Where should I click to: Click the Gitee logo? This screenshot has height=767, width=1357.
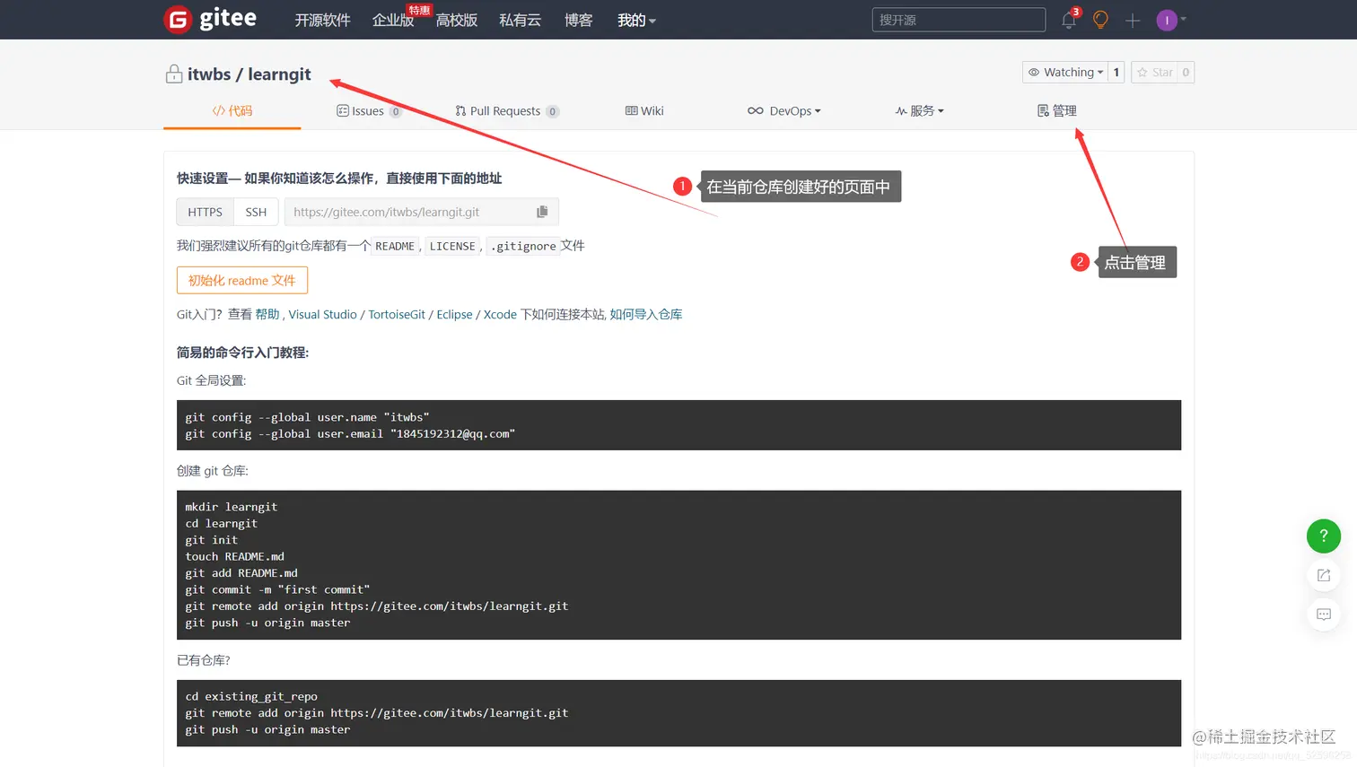[x=211, y=19]
